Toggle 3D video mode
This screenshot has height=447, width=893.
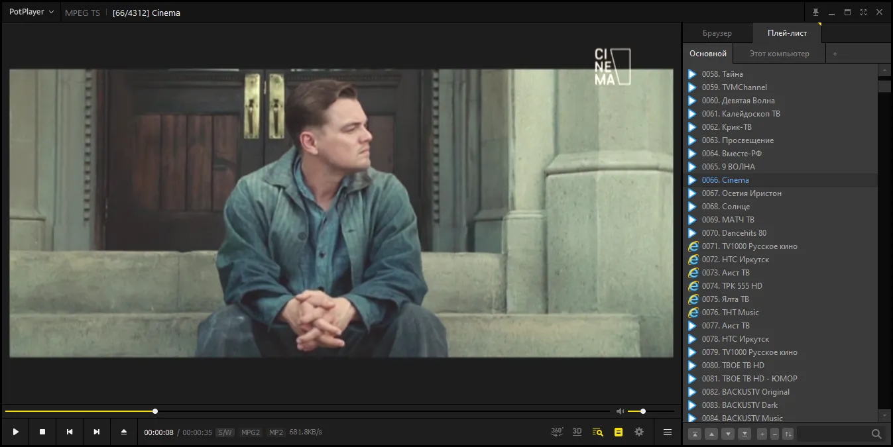coord(577,432)
